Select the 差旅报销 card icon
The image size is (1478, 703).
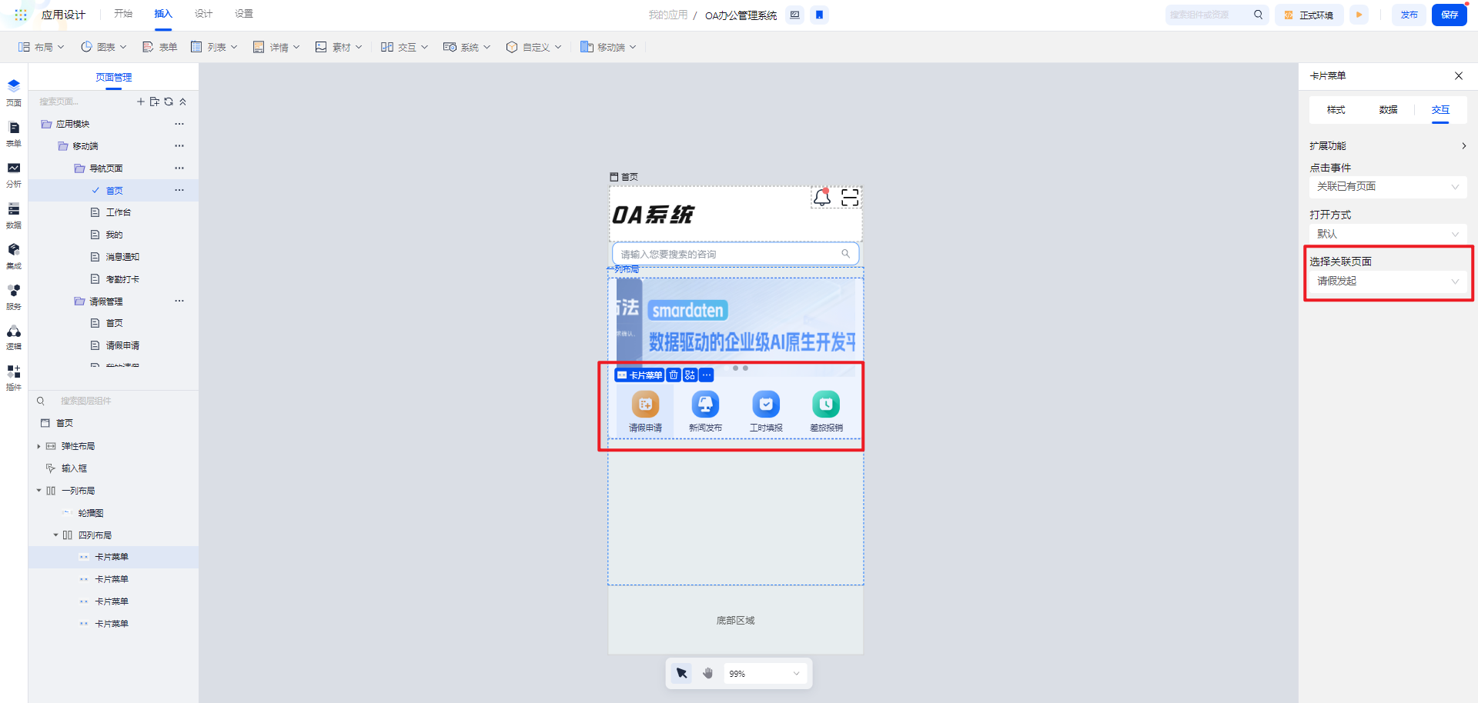coord(826,404)
